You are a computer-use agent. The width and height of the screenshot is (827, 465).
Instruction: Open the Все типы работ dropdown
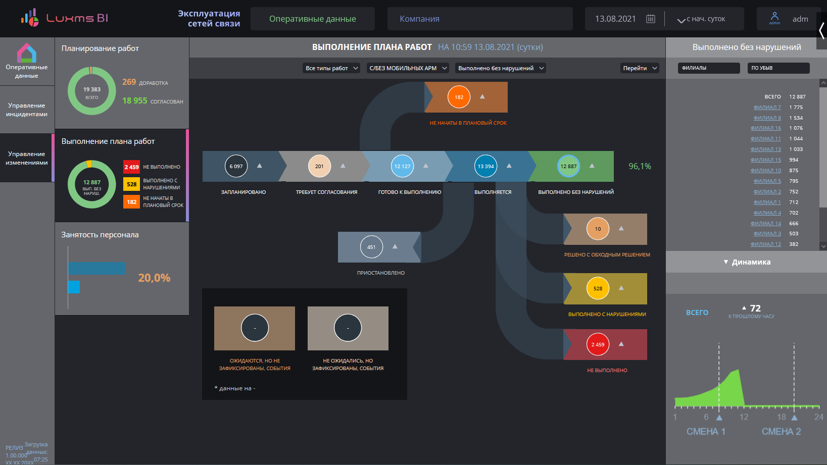point(331,68)
